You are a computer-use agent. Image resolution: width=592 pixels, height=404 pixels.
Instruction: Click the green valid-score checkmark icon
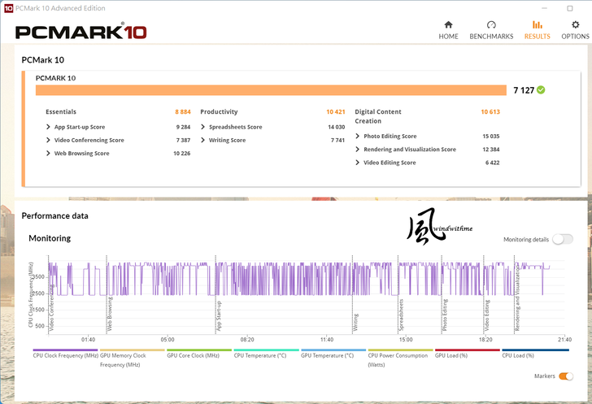(541, 90)
